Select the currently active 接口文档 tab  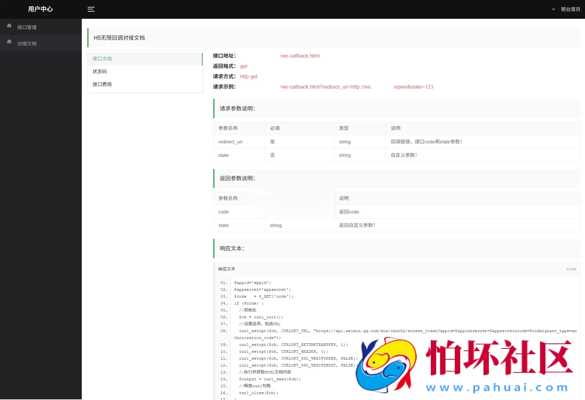[x=102, y=59]
